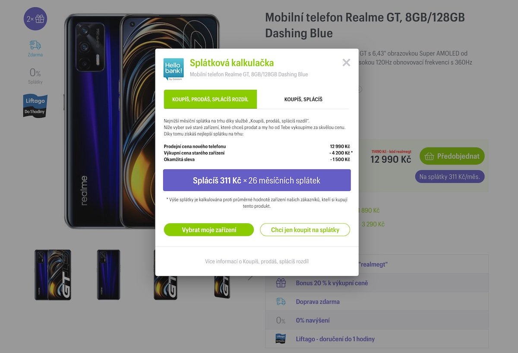This screenshot has width=518, height=353.
Task: Select the blue phone back thumbnail
Action: click(108, 275)
